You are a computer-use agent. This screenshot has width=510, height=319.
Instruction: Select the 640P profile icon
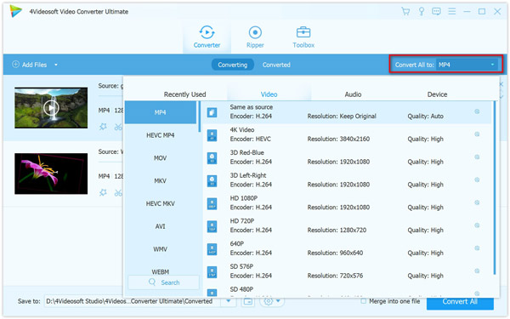click(x=212, y=249)
